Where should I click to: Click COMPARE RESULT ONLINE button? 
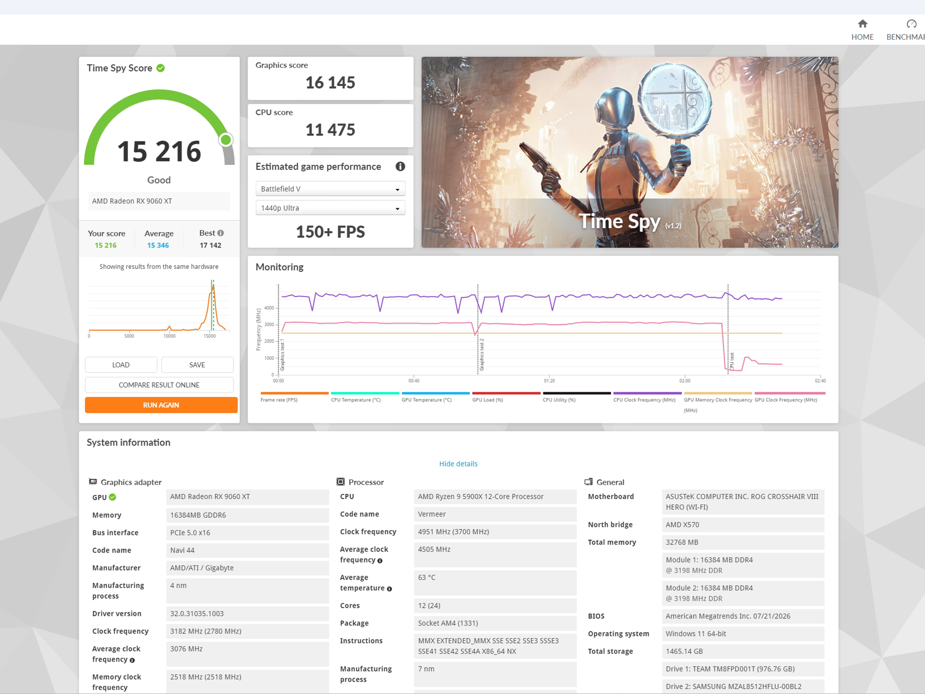pos(159,385)
